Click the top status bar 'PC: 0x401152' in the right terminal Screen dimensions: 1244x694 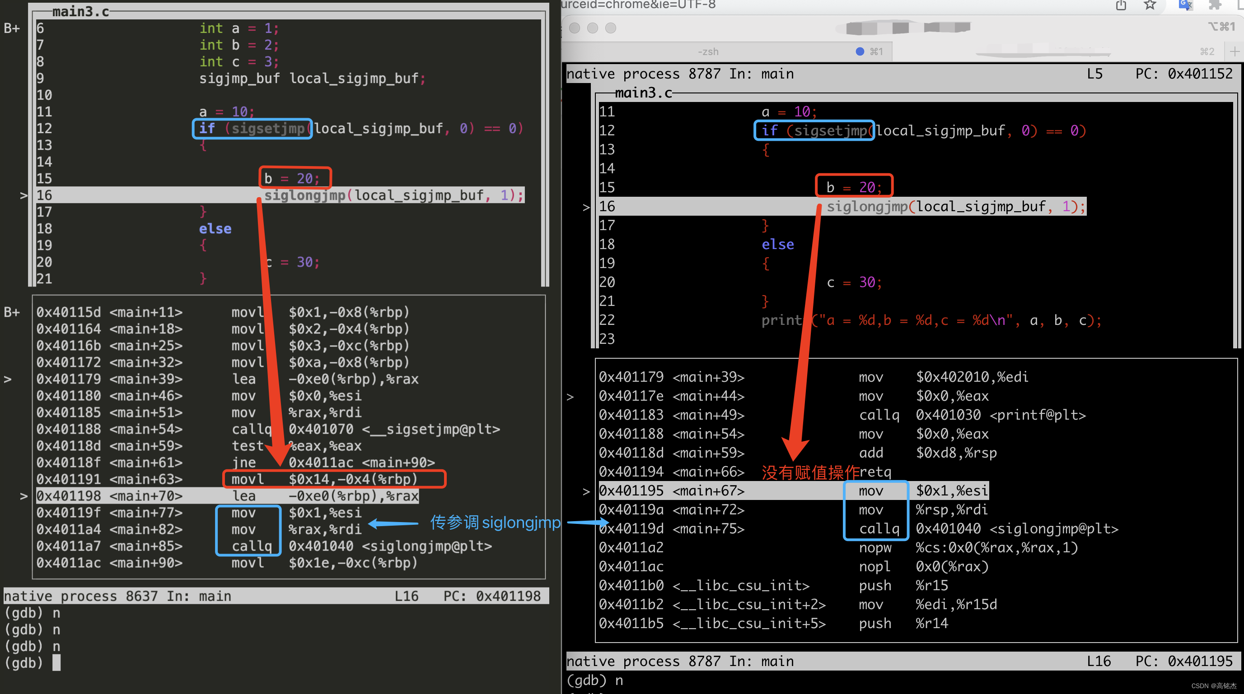(1184, 74)
